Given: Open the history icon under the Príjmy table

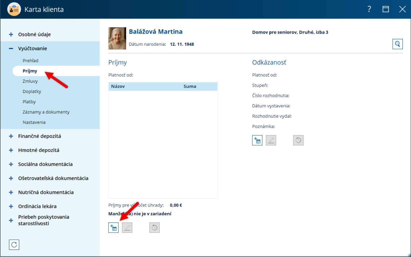Looking at the screenshot, I should [x=155, y=228].
